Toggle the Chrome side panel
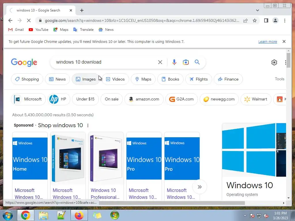The height and width of the screenshot is (221, 295). tap(266, 20)
